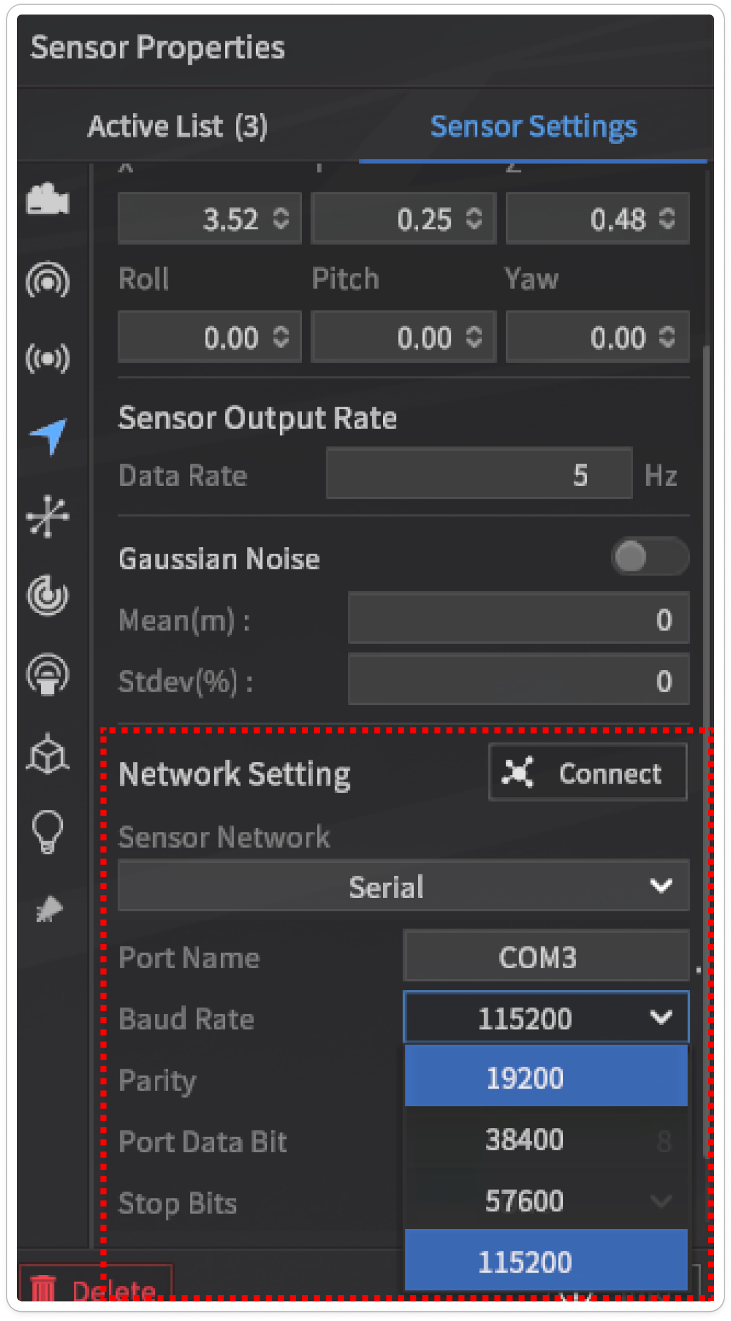The image size is (731, 1321).
Task: Click the Roll value stepper arrows
Action: pyautogui.click(x=281, y=337)
